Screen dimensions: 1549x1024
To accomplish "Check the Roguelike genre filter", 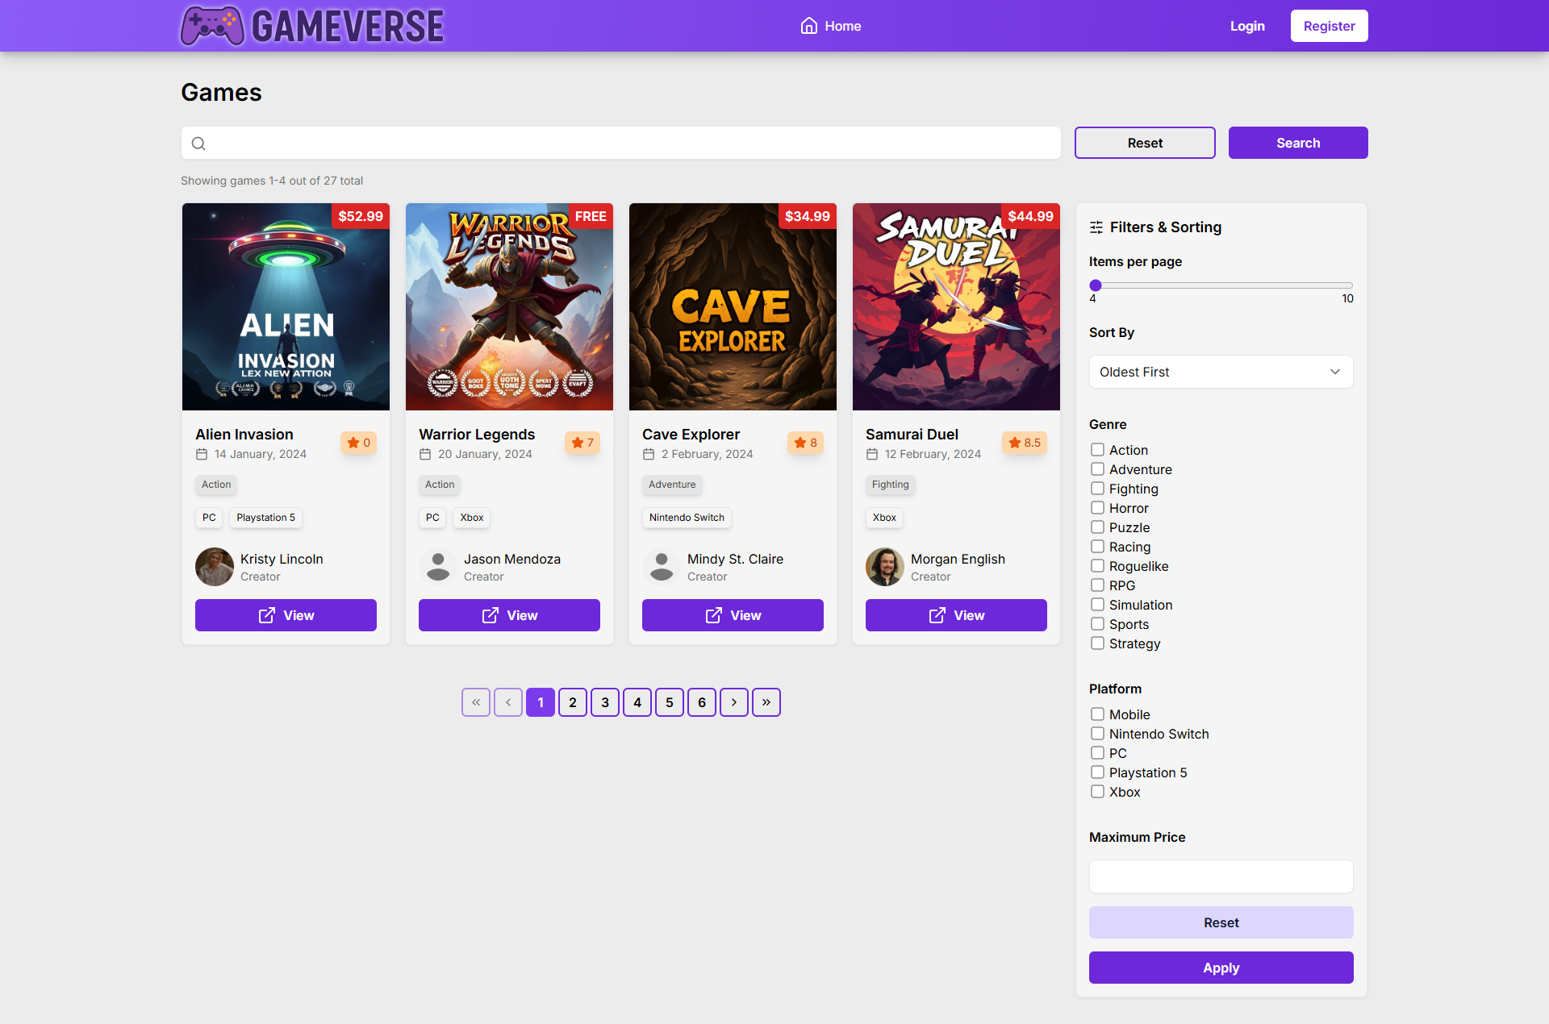I will tap(1097, 566).
